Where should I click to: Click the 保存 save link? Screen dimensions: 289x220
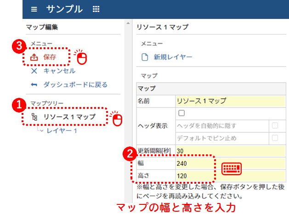[50, 57]
